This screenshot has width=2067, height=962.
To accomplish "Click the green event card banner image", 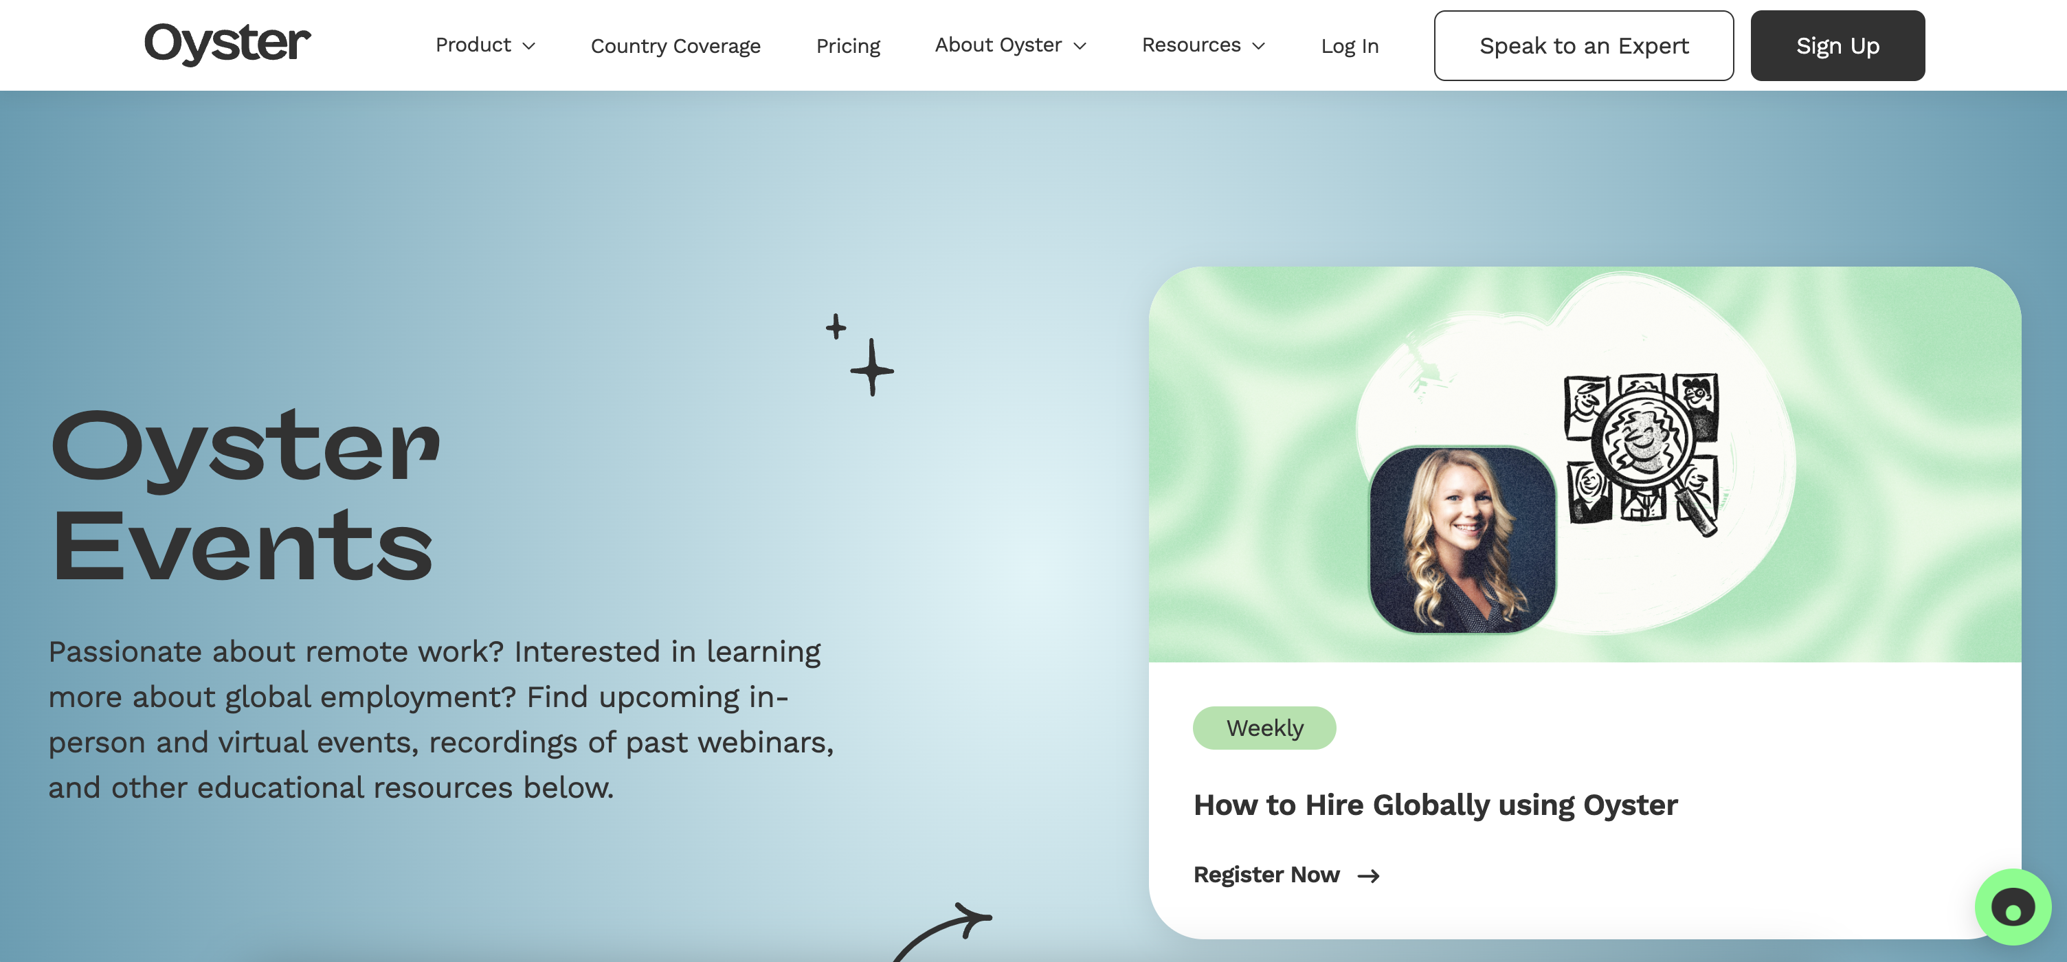I will (x=1585, y=464).
